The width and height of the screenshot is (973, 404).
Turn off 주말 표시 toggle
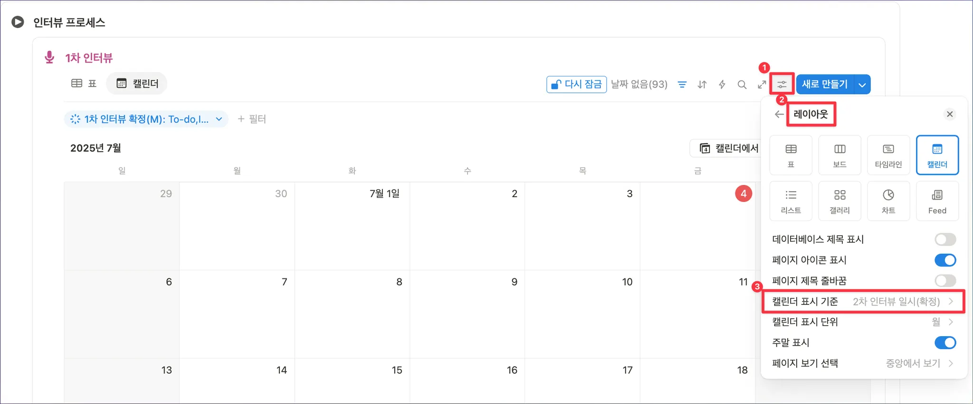(945, 342)
